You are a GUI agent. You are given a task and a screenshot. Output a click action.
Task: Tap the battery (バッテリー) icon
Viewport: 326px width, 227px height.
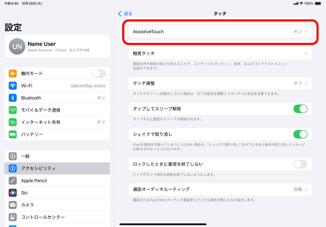12,134
